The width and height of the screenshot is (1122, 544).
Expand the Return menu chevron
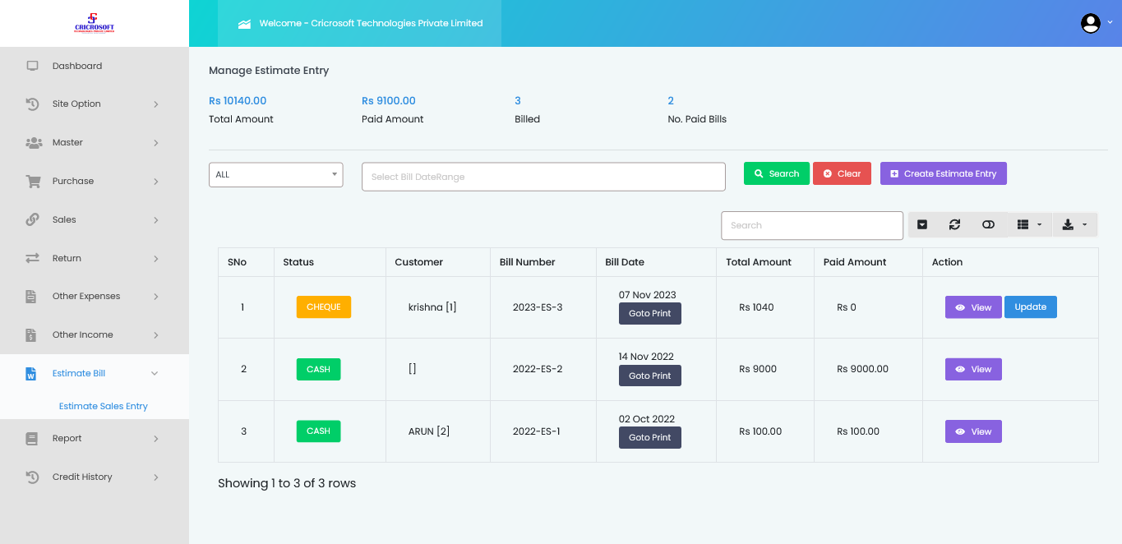(x=156, y=259)
